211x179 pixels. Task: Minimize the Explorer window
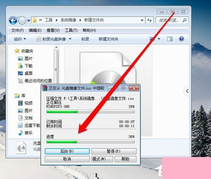162,12
